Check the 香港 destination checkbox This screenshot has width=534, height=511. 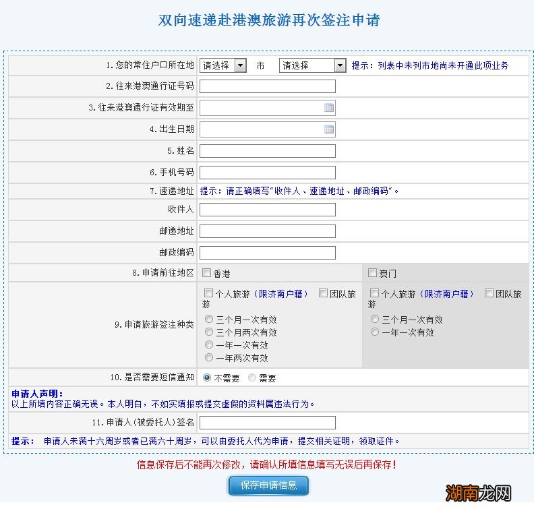(207, 273)
